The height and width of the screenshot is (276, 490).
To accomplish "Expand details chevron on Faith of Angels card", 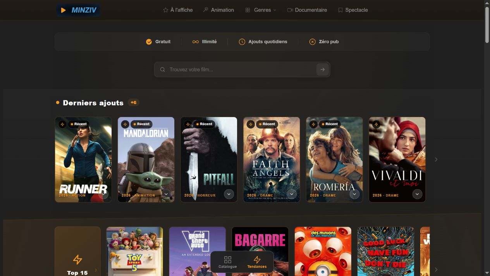I will pos(292,194).
